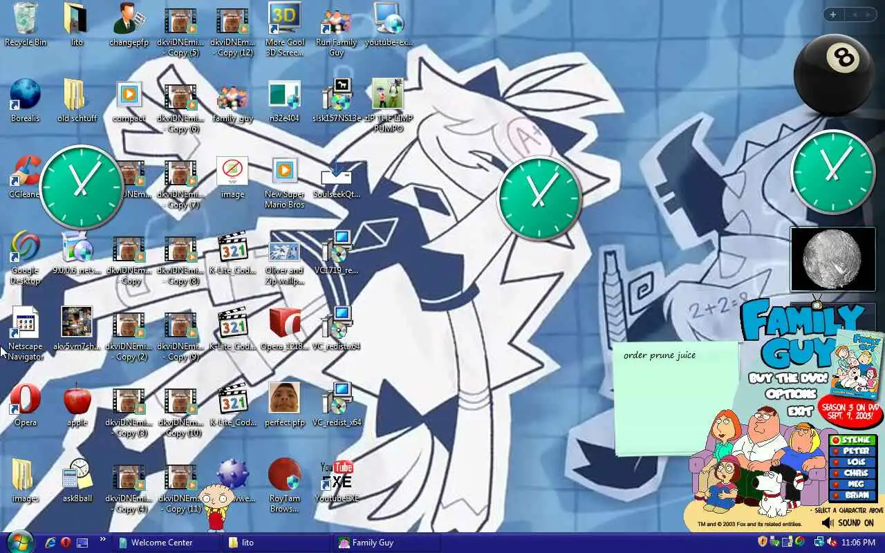Screen dimensions: 885x553
Task: Click the Switch between windows Quick Launch icon
Action: click(x=82, y=543)
